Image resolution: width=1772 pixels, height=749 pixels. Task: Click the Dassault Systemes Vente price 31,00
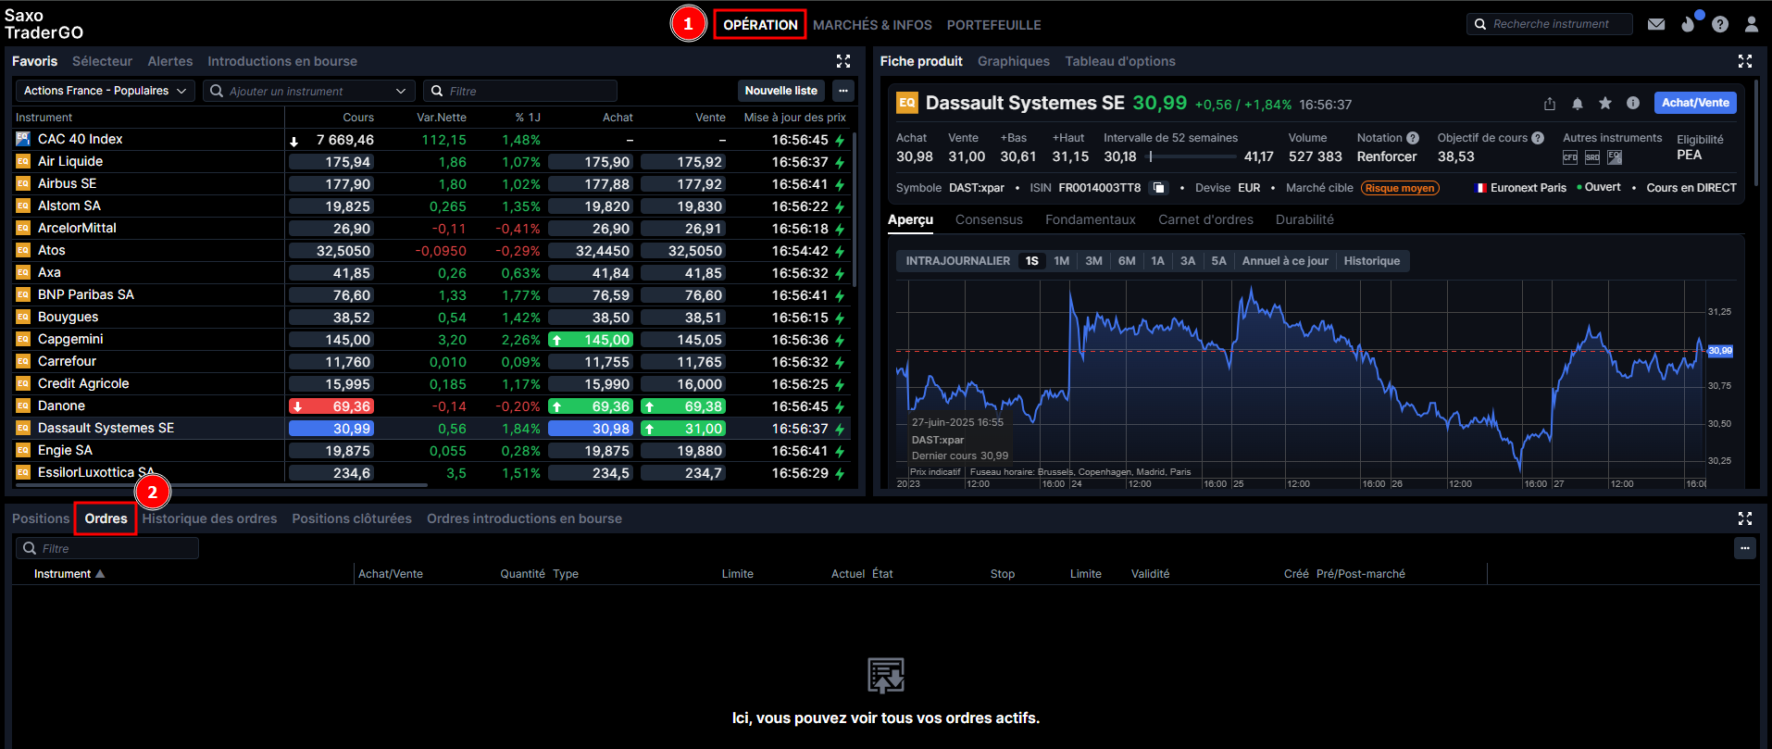click(683, 429)
